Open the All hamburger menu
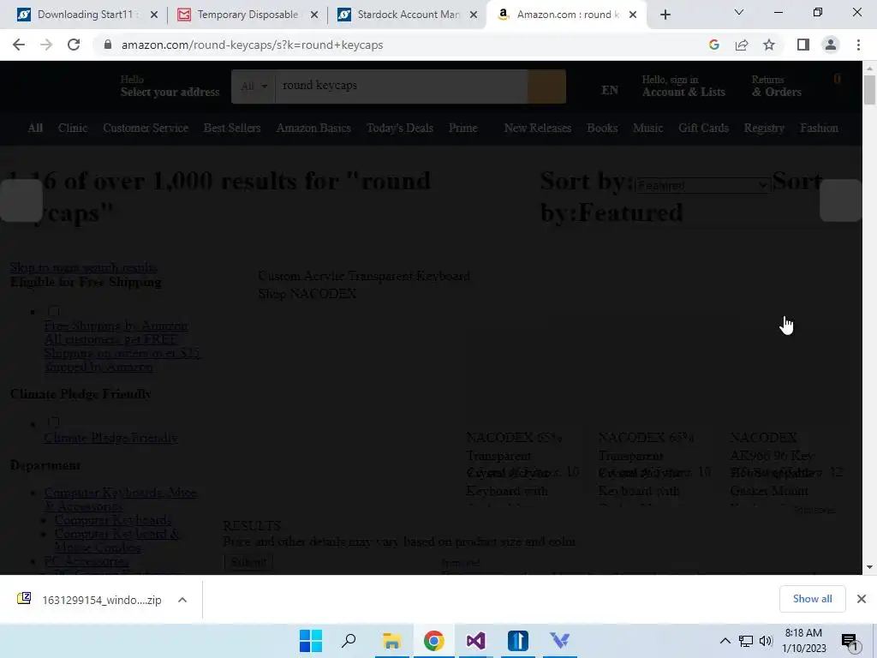 click(x=35, y=129)
